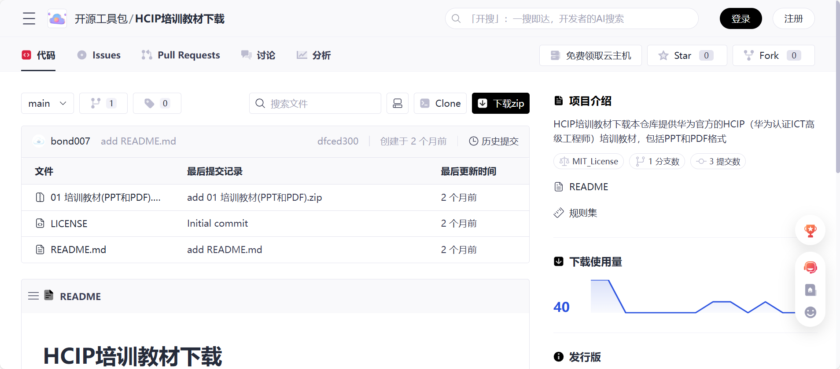Click the 注册 register button
The width and height of the screenshot is (840, 369).
[x=793, y=18]
